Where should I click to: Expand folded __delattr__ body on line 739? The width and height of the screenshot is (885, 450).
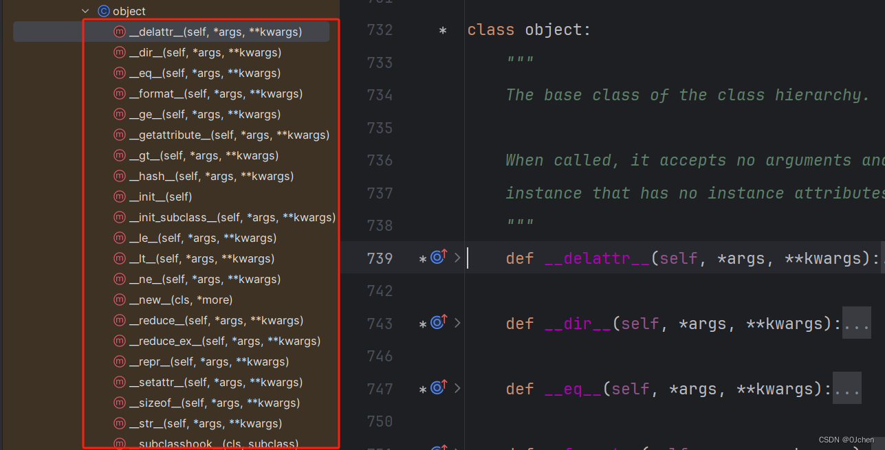457,258
